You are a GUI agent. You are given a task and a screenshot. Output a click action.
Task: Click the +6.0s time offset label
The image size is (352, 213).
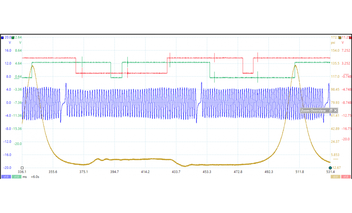pyautogui.click(x=35, y=177)
